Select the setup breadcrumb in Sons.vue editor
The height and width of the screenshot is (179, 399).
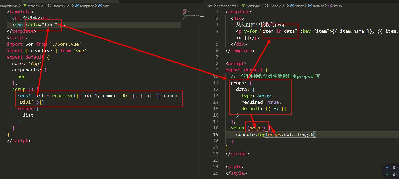(337, 6)
